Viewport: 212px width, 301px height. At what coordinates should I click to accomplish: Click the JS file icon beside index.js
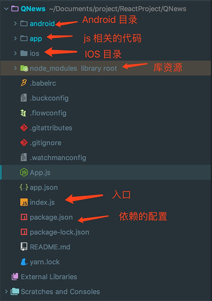[24, 202]
